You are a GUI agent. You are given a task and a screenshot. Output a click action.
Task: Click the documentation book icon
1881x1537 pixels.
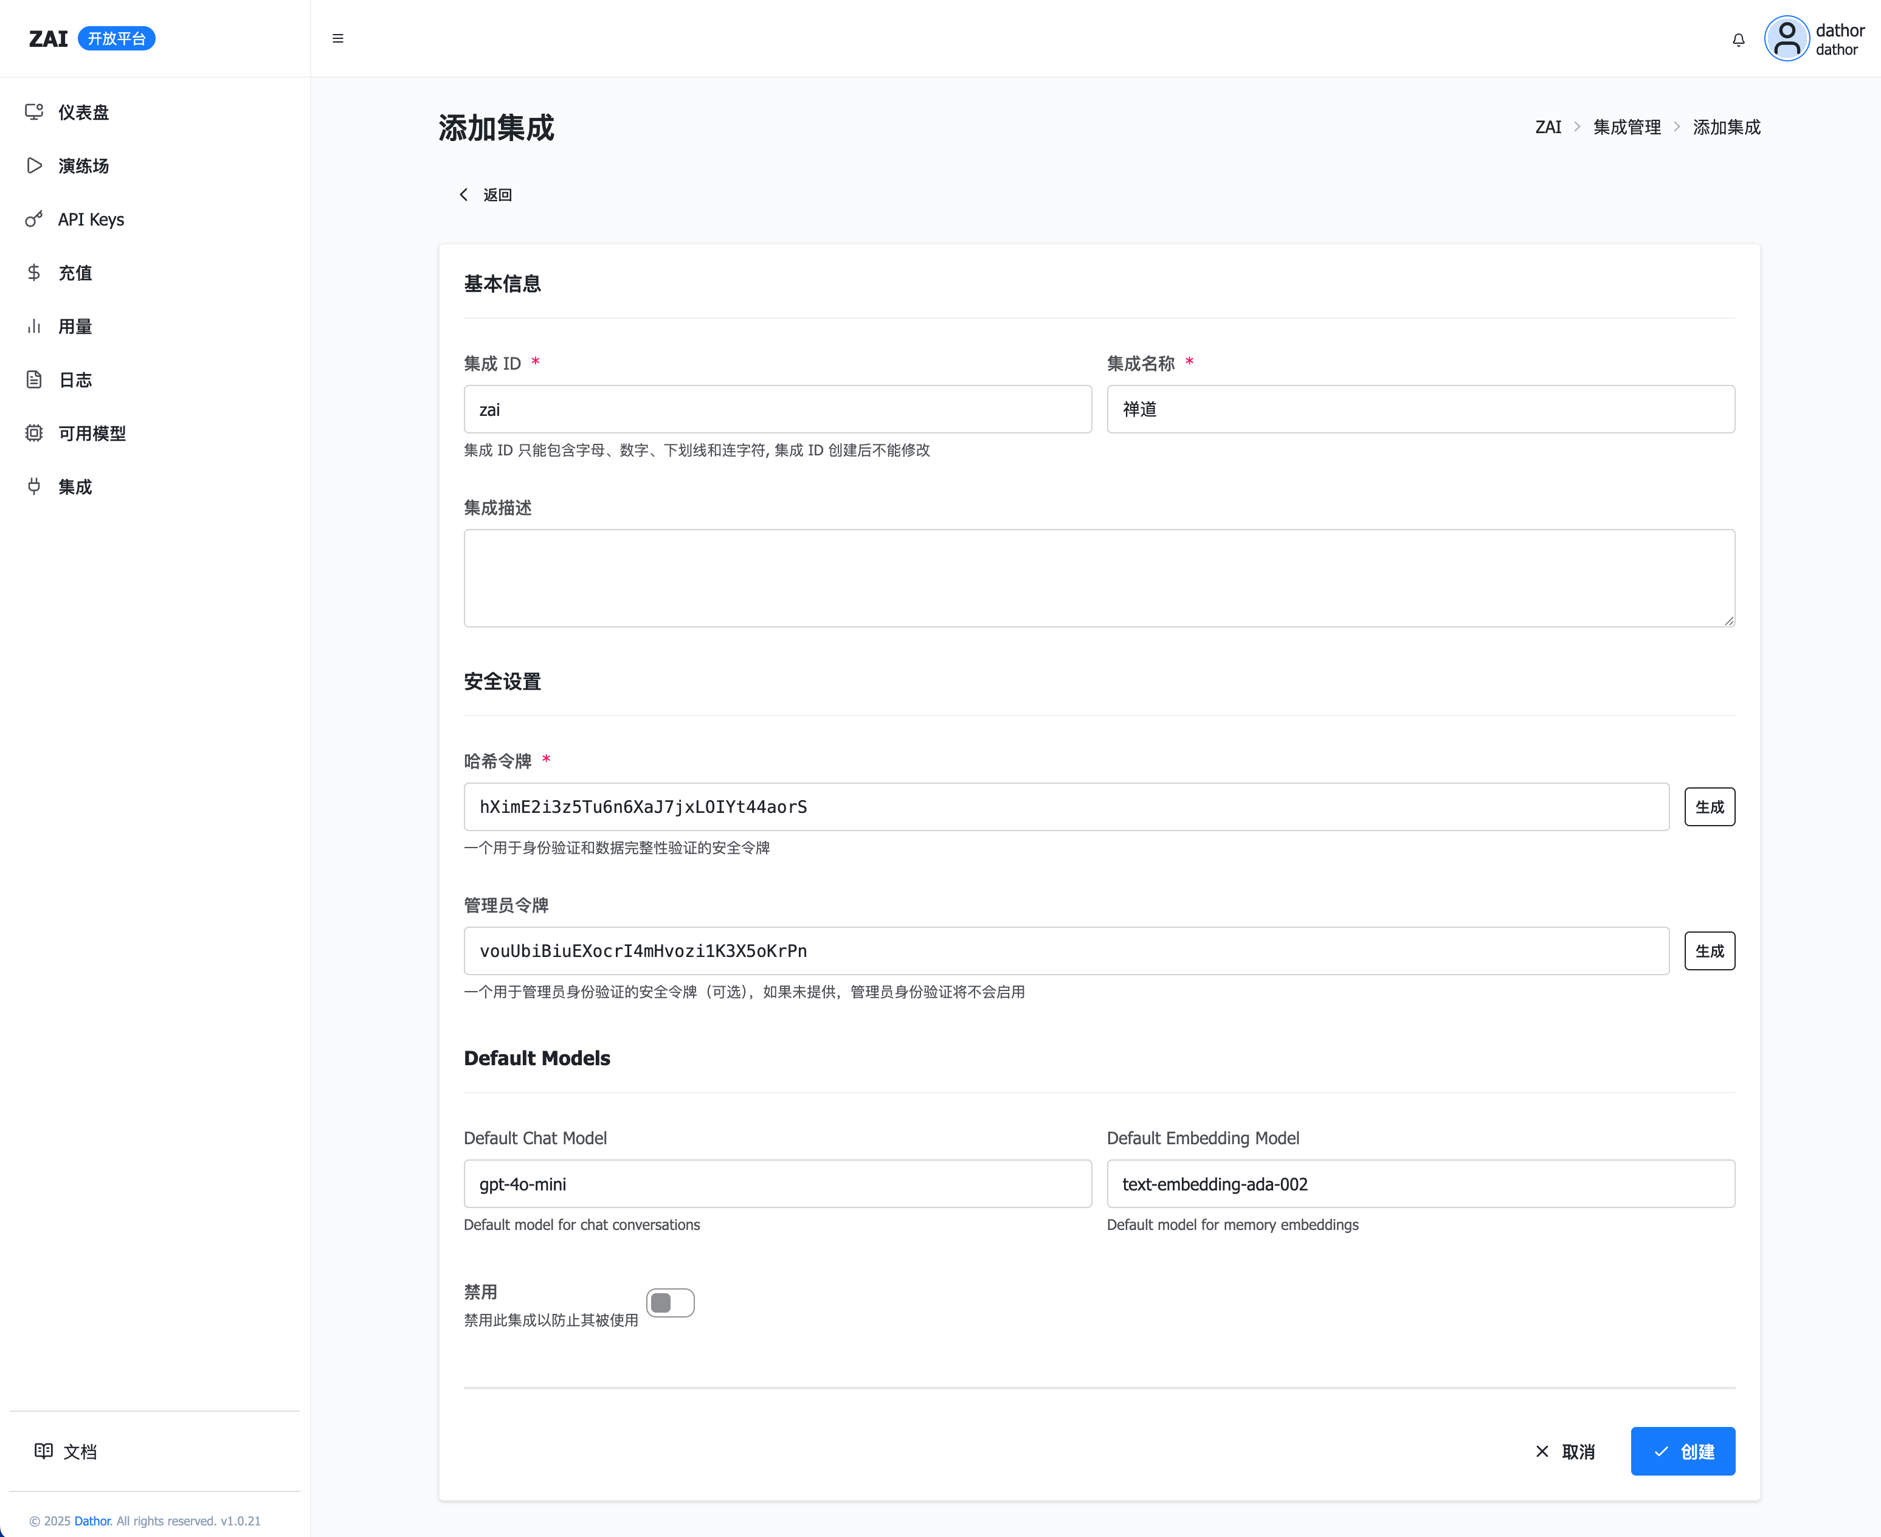tap(43, 1450)
